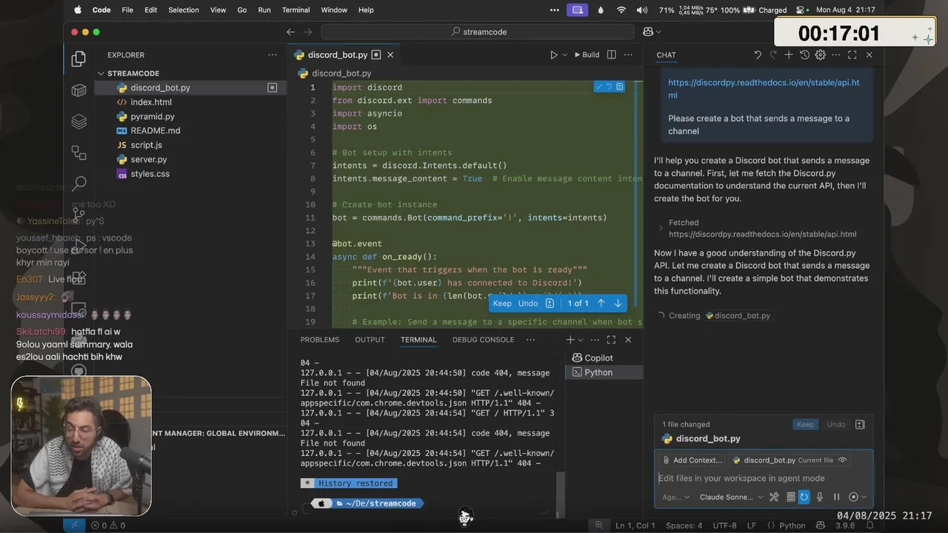Open the Run menu
The width and height of the screenshot is (948, 533).
(264, 10)
